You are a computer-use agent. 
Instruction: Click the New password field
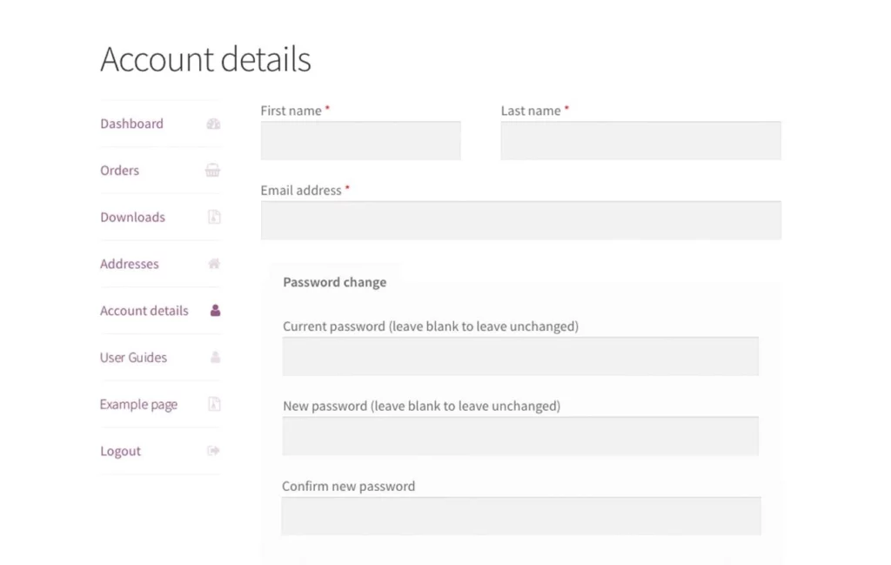[x=520, y=435]
